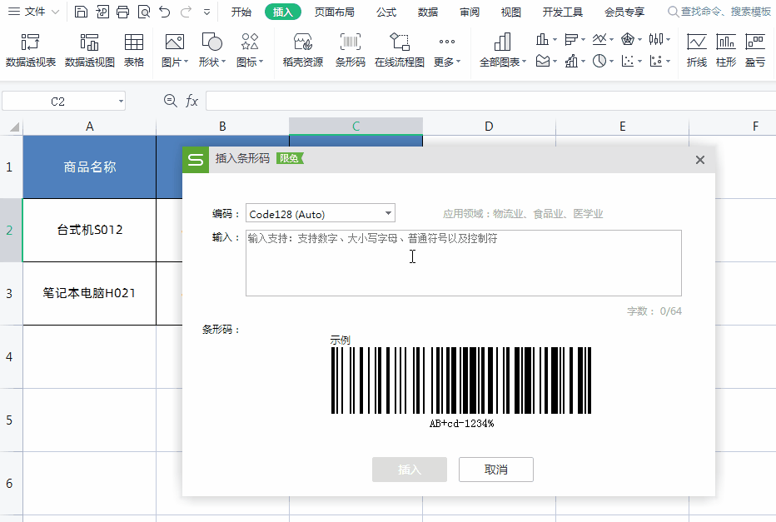Select column E header
Screen dimensions: 776x522
click(622, 127)
